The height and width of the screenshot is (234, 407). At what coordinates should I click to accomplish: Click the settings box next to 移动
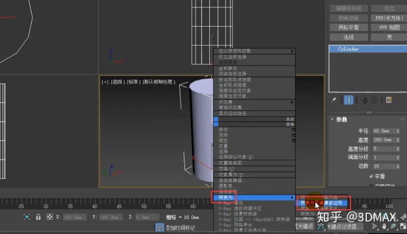pos(293,129)
